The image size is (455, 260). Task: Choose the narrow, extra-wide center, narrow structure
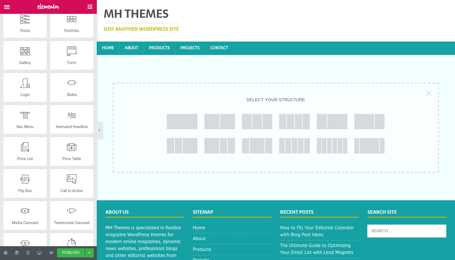369,145
